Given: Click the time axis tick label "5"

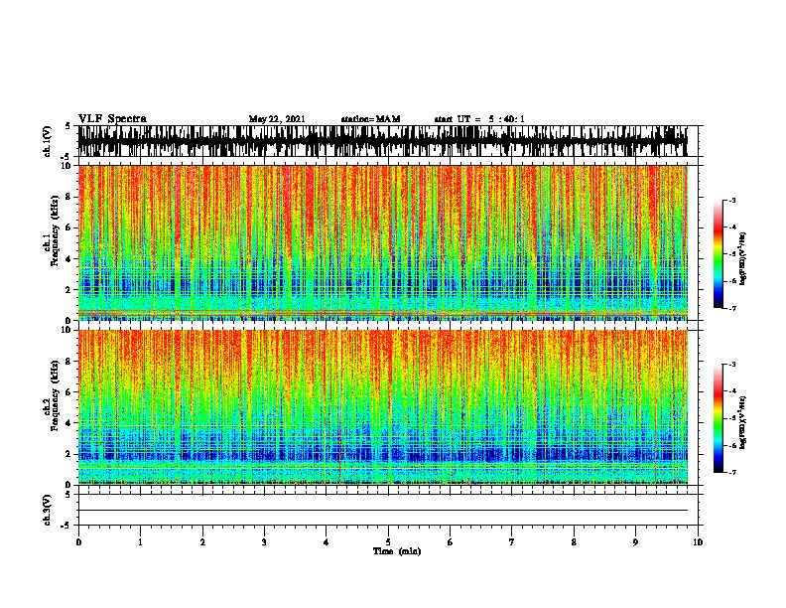Looking at the screenshot, I should (388, 542).
